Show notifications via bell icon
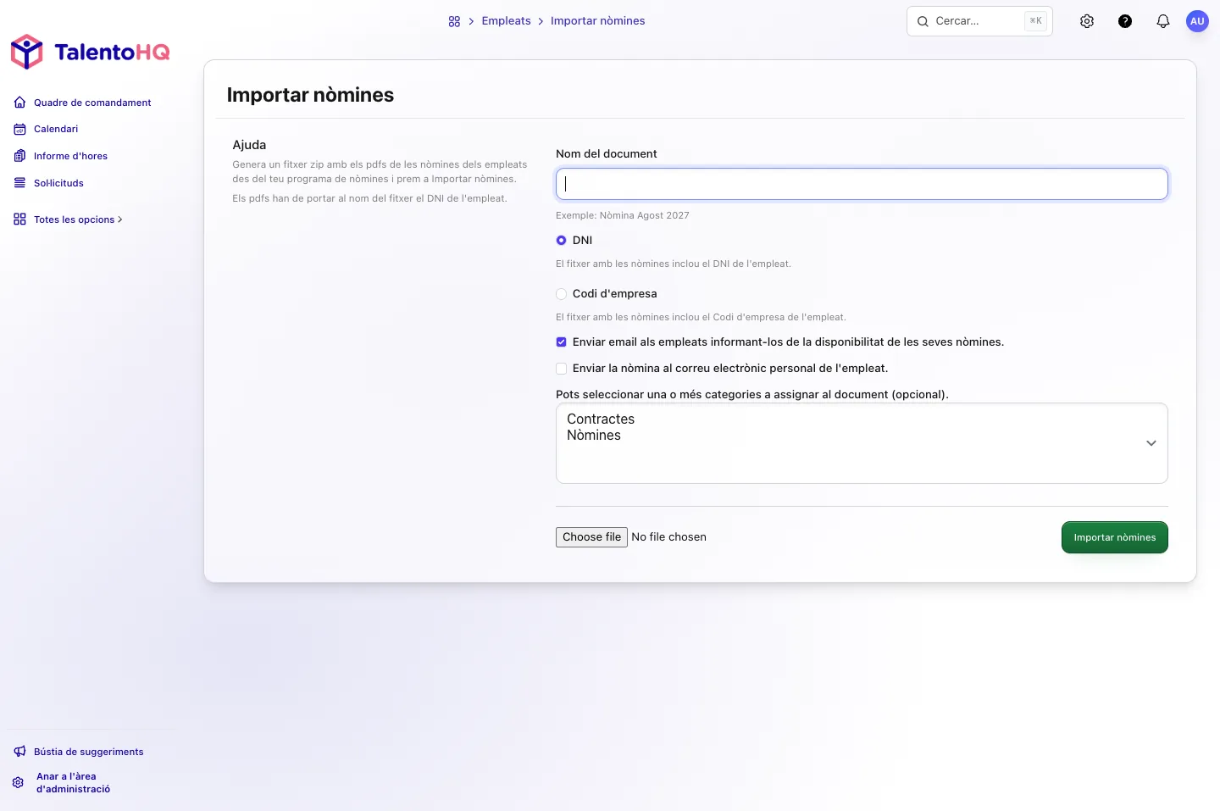This screenshot has height=811, width=1220. [1163, 21]
